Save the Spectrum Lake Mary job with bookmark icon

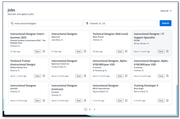pyautogui.click(x=85, y=51)
